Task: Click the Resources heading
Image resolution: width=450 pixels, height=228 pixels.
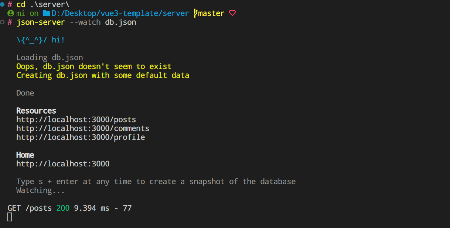Action: click(x=36, y=111)
